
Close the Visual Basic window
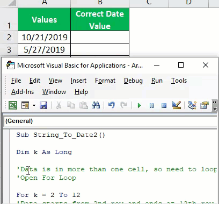point(206,65)
